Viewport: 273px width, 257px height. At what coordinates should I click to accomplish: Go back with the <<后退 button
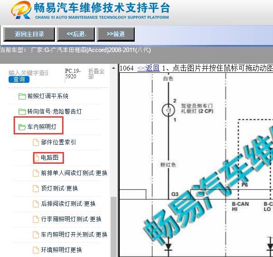coord(76,34)
